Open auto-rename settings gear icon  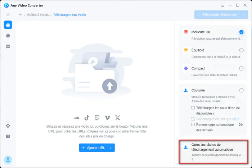(x=240, y=124)
